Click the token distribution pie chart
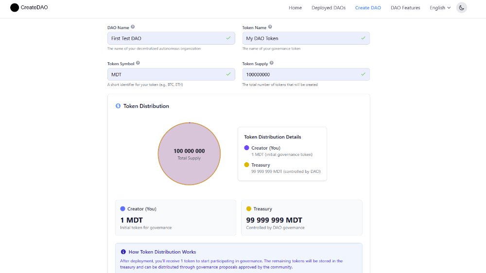Image resolution: width=486 pixels, height=273 pixels. pos(189,154)
